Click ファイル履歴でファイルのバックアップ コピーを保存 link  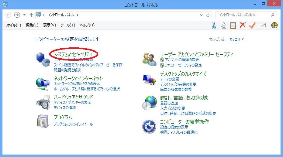[x=88, y=65]
